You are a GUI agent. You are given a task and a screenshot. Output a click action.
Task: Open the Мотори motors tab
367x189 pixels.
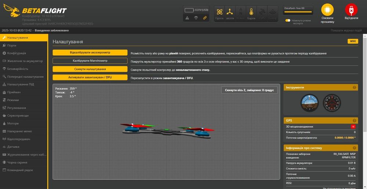24,124
